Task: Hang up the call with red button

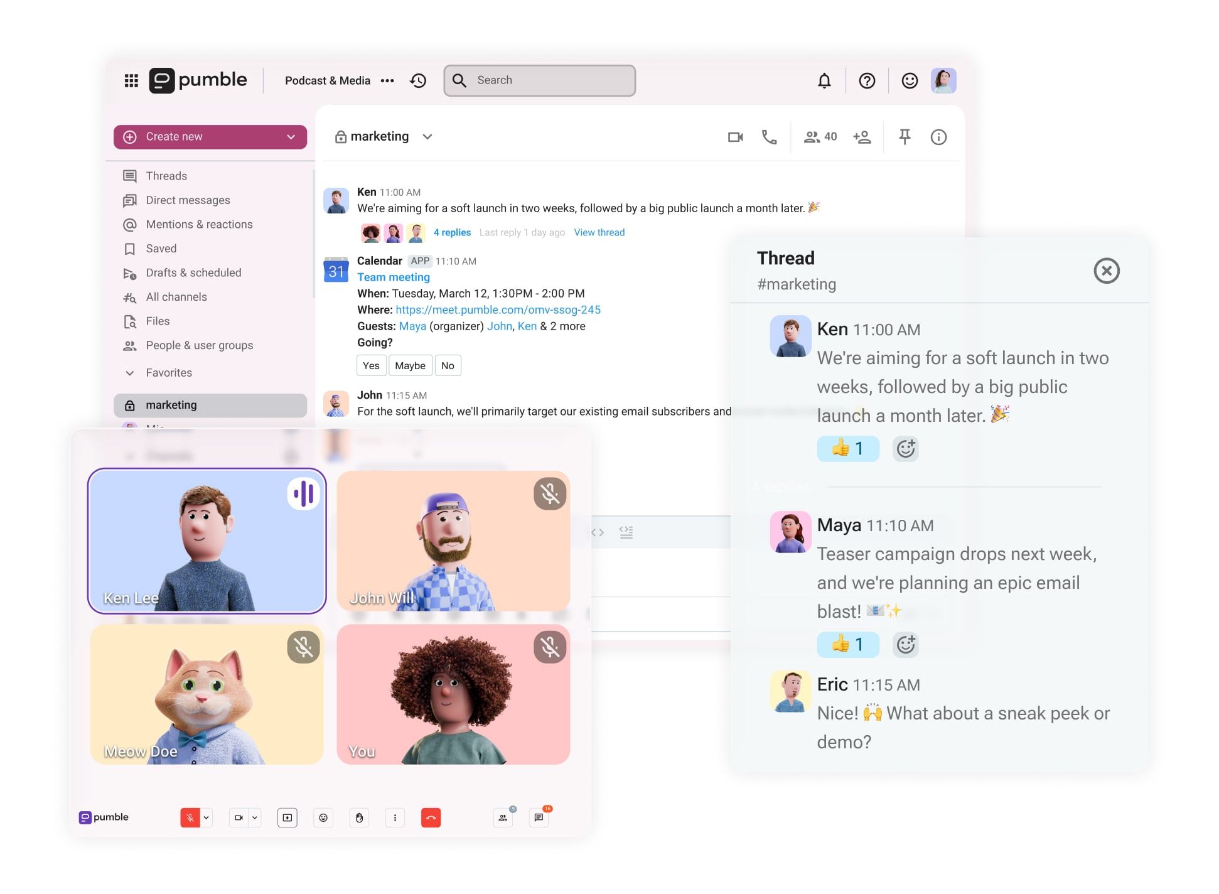Action: coord(431,817)
